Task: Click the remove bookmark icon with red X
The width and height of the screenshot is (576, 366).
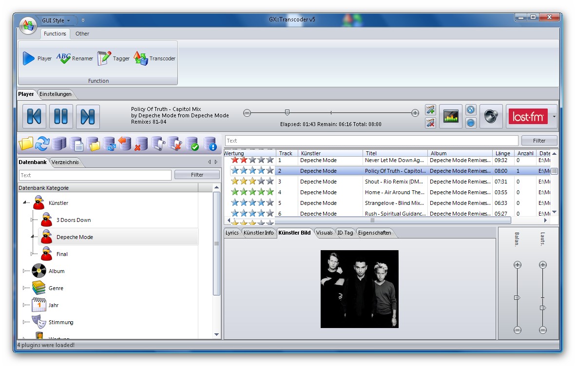Action: point(430,123)
